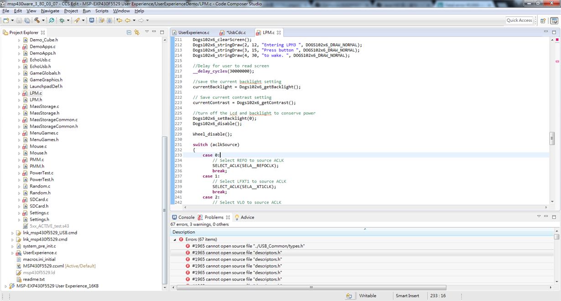The image size is (561, 301).
Task: Collapse the Errors (67 items) group
Action: [175, 240]
